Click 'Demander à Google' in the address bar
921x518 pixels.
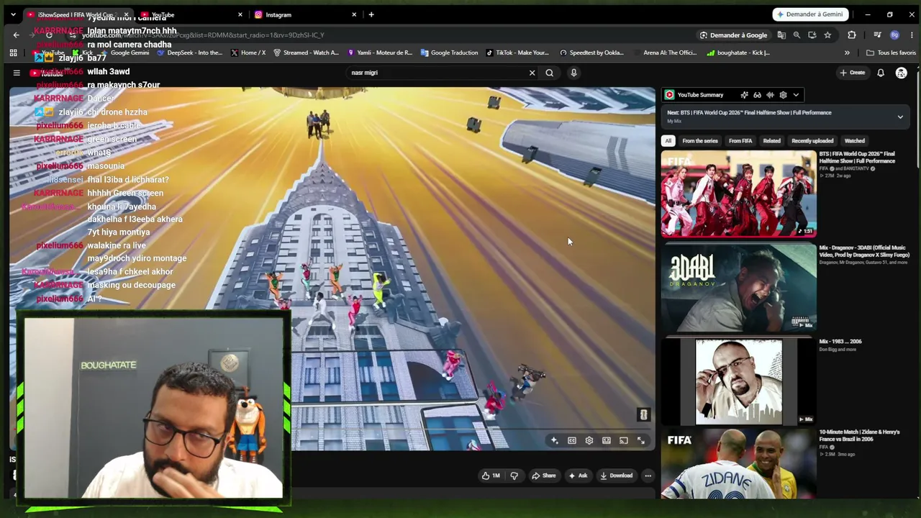[x=734, y=35]
